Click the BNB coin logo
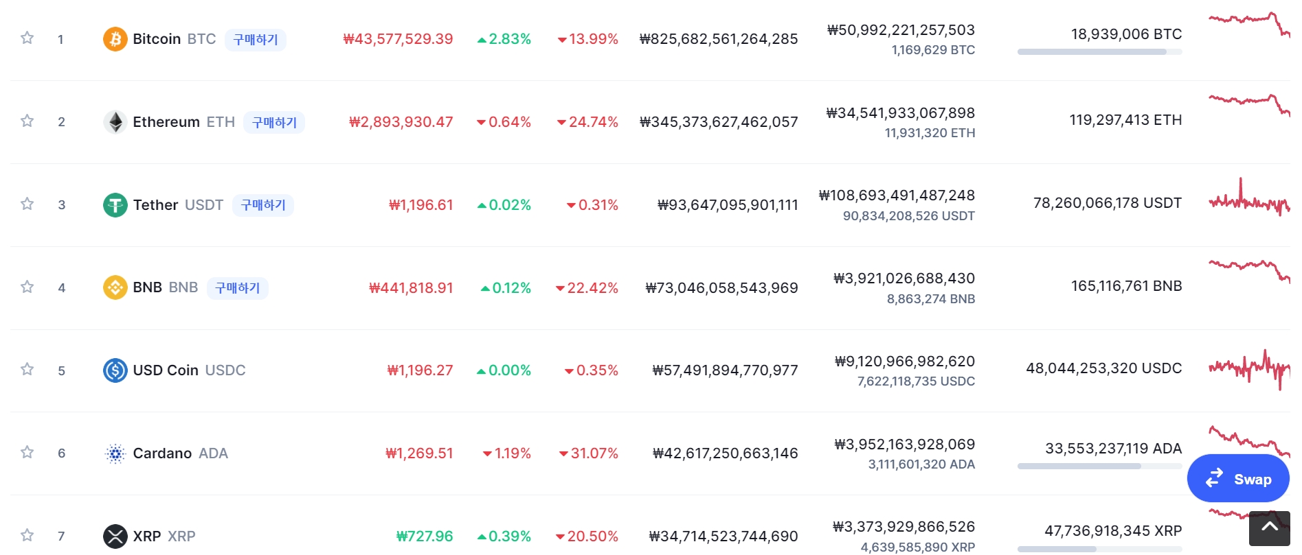 [x=115, y=287]
